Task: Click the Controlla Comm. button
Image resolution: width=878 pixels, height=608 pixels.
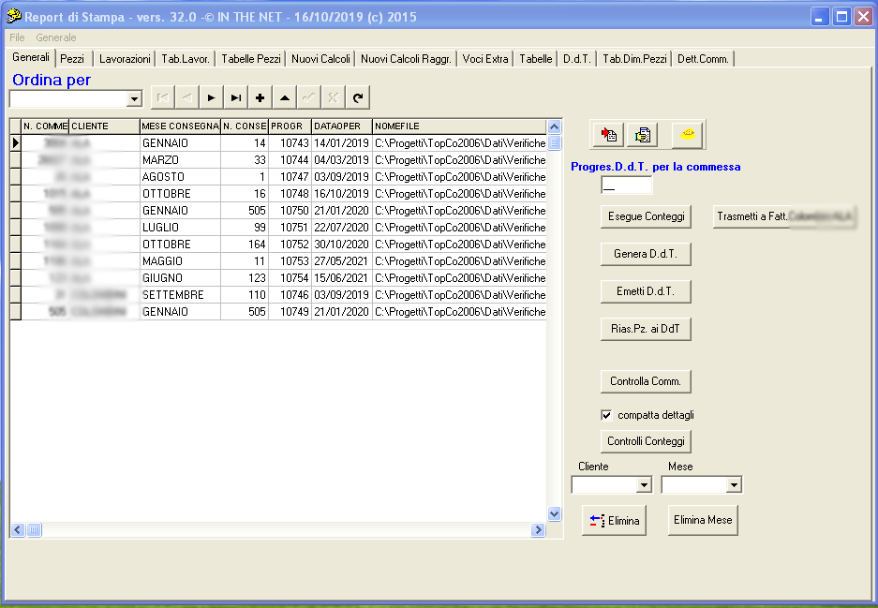Action: point(647,382)
